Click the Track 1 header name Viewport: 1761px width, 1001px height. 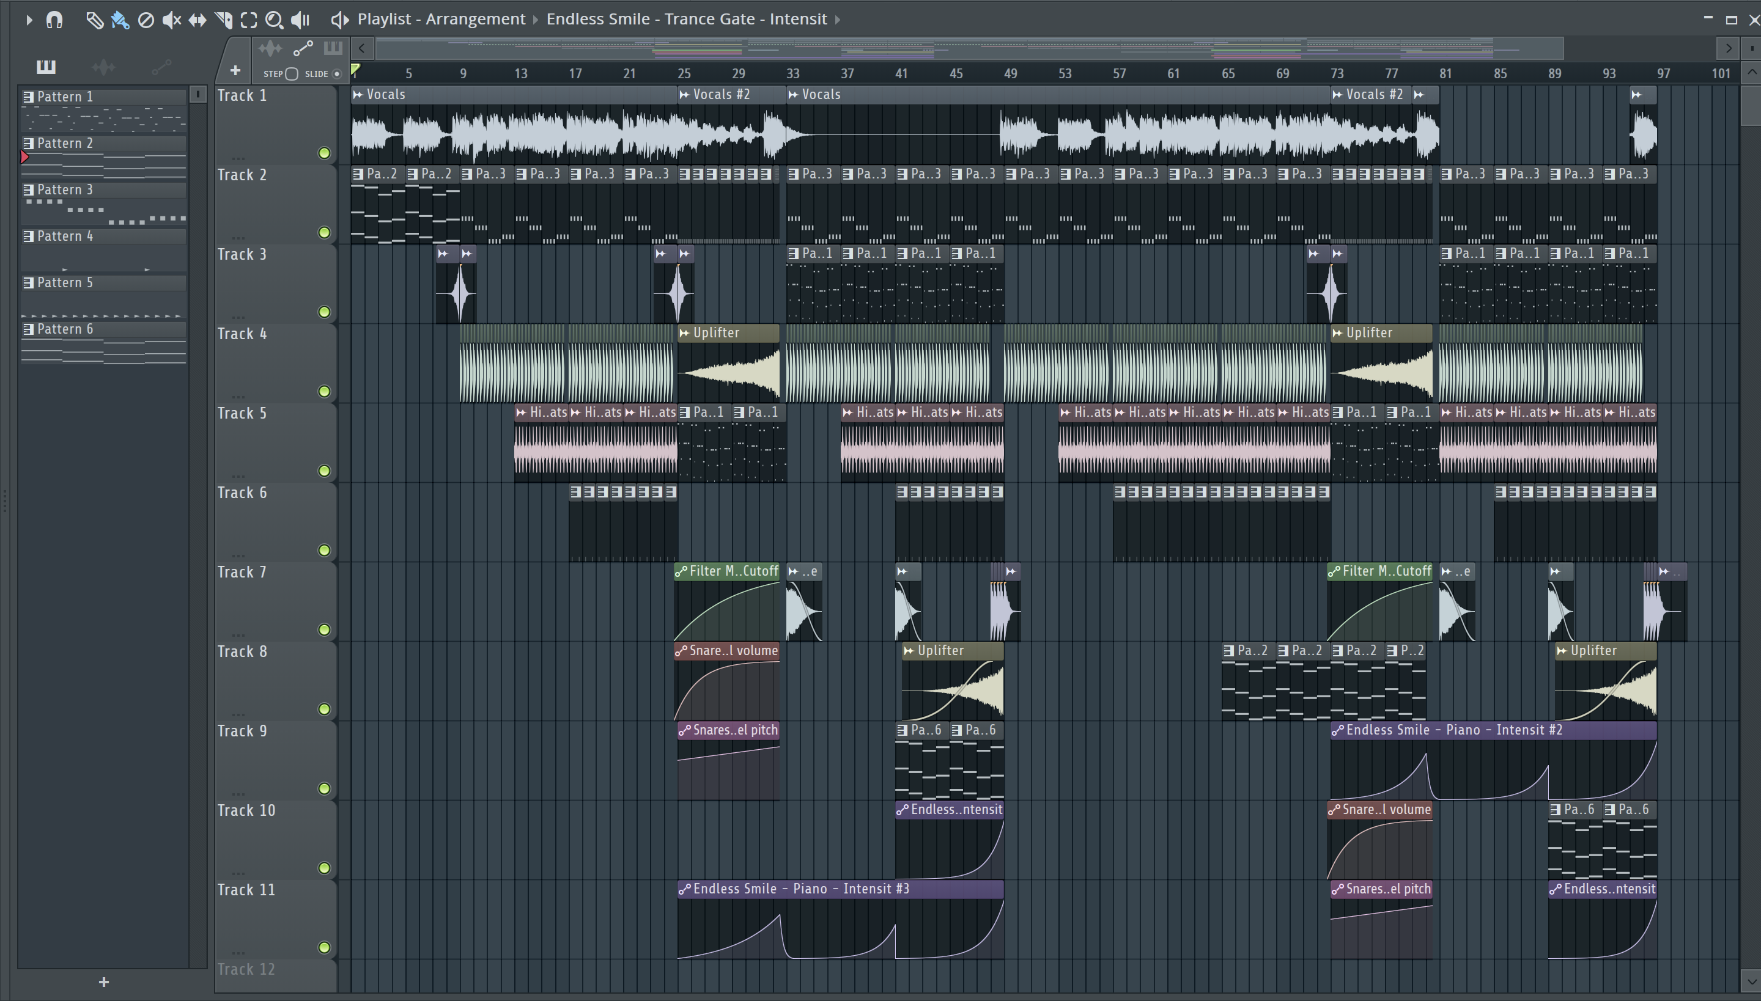[x=242, y=95]
